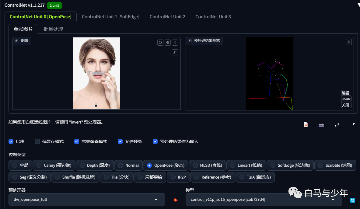Select the Seg (语义分割) control type
The height and width of the screenshot is (209, 360).
click(x=30, y=177)
